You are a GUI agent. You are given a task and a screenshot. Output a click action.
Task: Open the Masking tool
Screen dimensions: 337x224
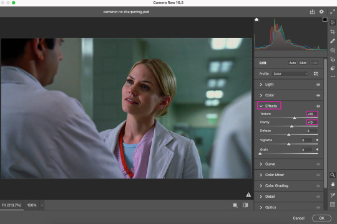tap(333, 50)
